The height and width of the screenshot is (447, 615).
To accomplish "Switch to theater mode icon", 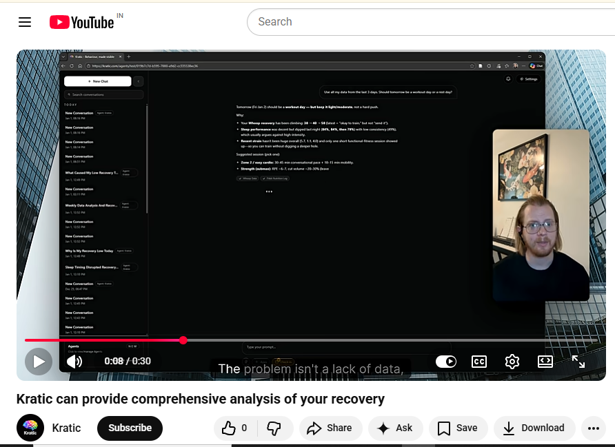I will (545, 361).
